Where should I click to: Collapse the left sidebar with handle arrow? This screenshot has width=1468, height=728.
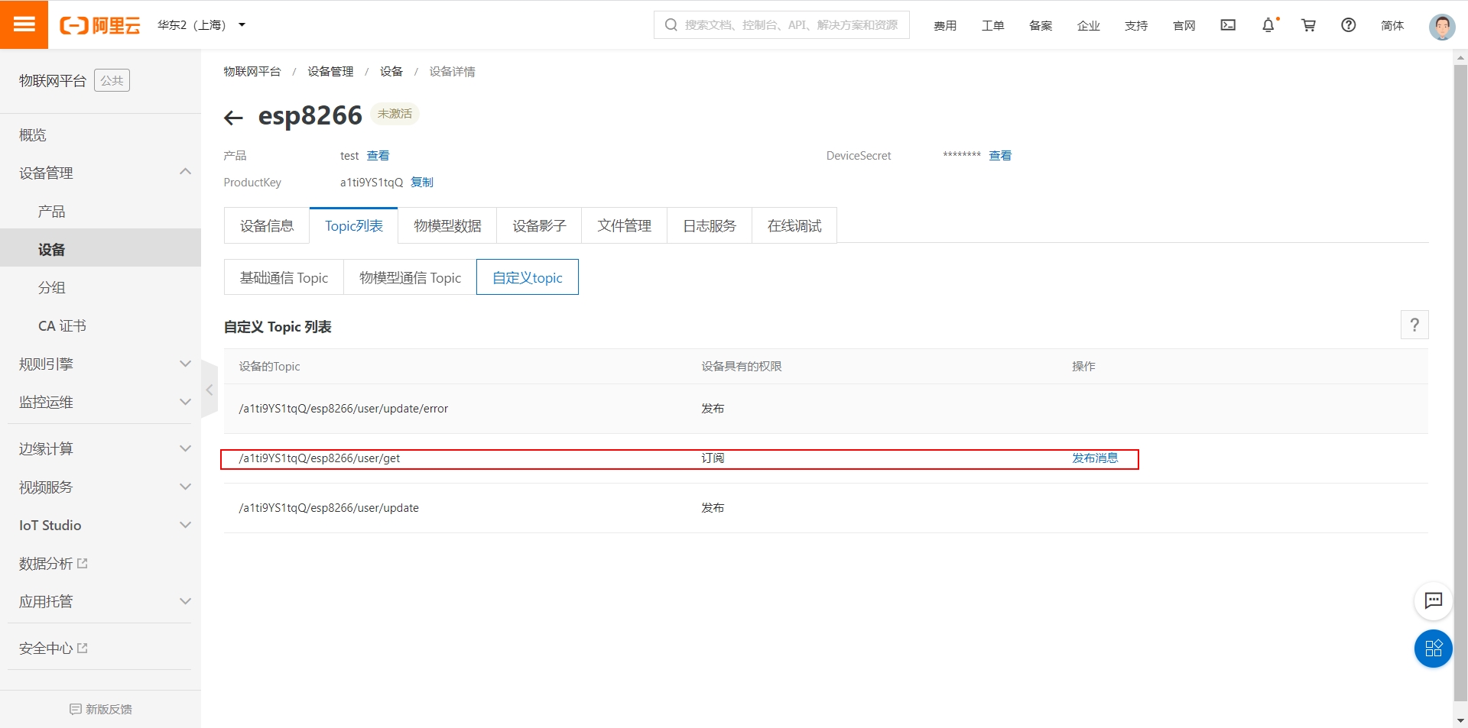click(209, 390)
